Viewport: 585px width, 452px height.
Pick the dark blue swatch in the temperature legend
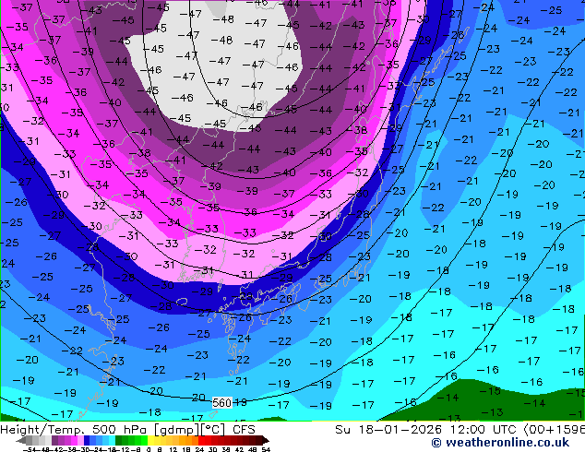(87, 440)
